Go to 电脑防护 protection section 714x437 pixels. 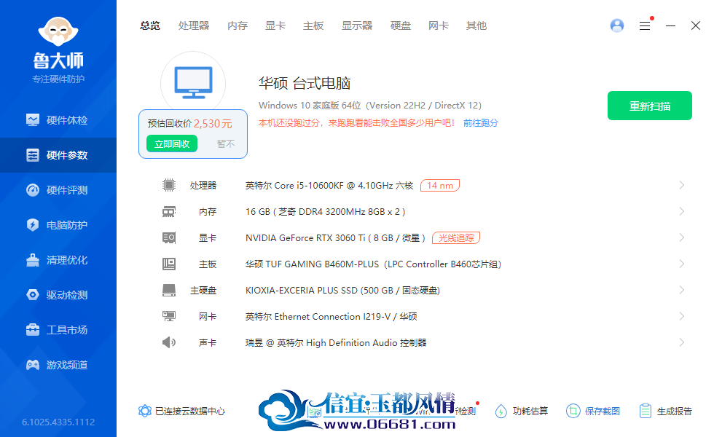[58, 225]
